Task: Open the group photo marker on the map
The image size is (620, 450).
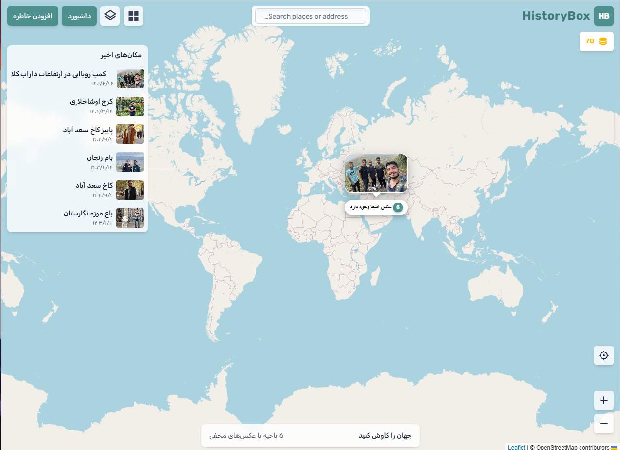Action: coord(376,174)
